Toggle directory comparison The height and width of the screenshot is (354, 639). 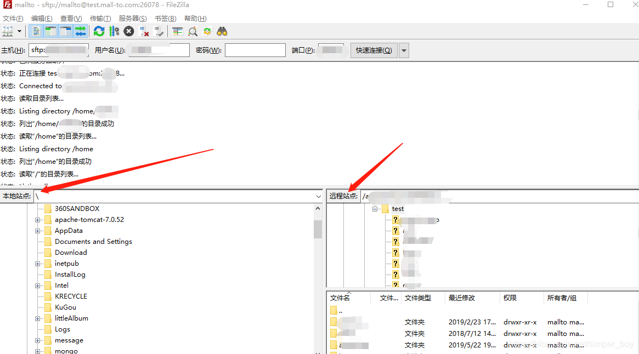[x=193, y=31]
